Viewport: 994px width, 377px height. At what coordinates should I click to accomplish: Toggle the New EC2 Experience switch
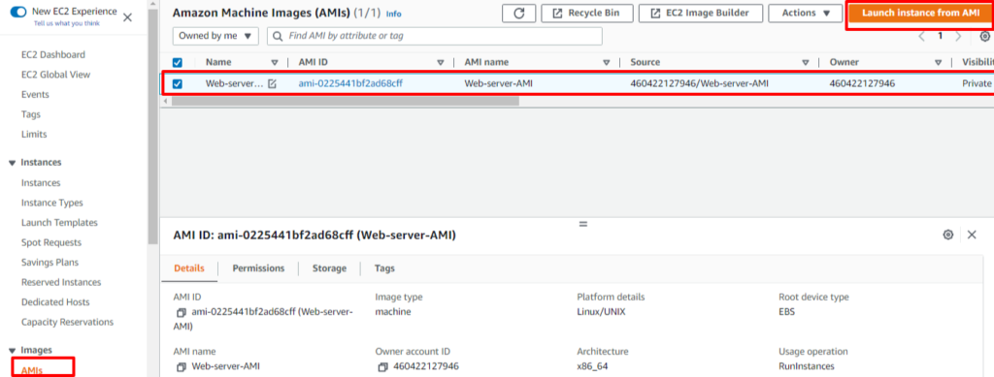[x=19, y=12]
